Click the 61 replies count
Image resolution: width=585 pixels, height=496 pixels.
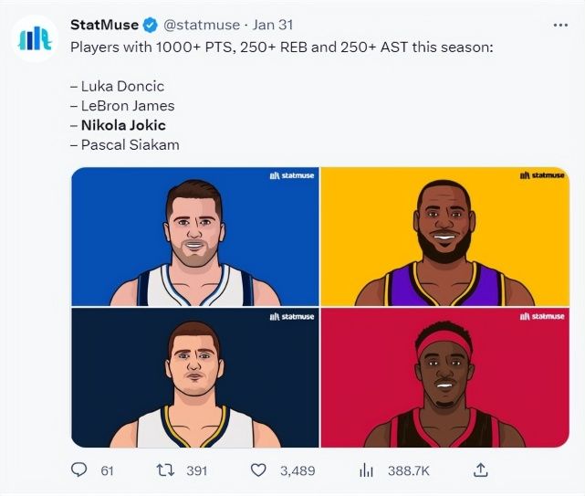coord(107,470)
